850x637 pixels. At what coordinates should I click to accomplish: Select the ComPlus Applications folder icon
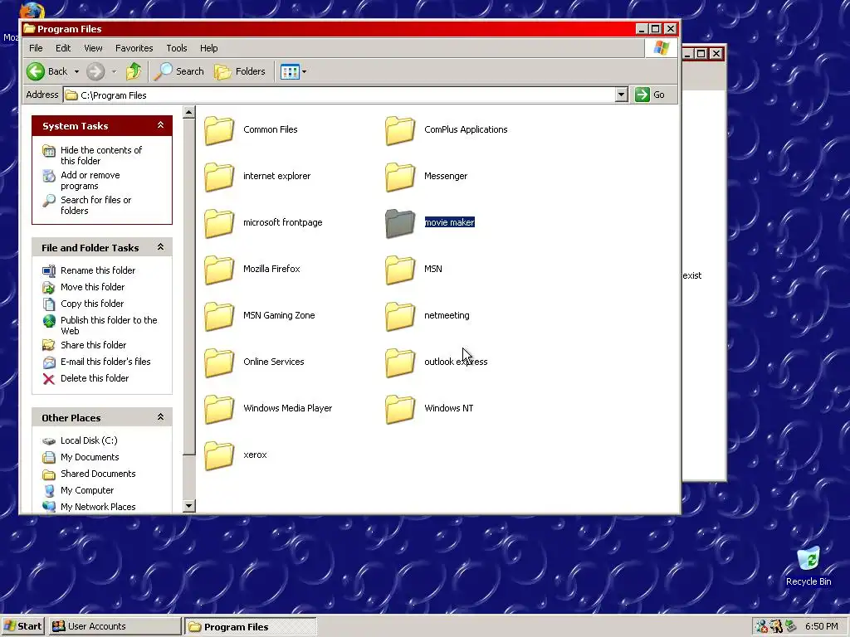[x=400, y=130]
